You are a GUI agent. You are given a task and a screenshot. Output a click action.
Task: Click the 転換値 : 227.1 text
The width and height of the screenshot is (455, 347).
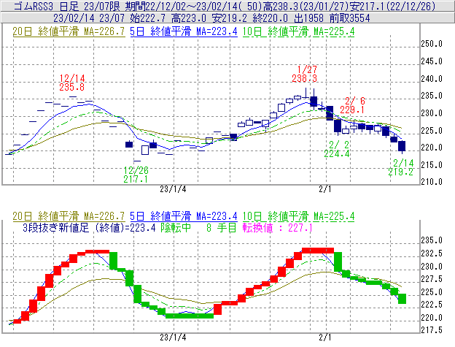pos(277,227)
